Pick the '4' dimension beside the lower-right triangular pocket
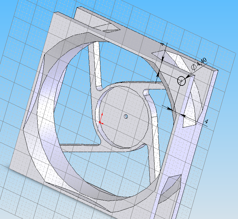Image resolution: width=238 pixels, height=219 pixels. coord(206,122)
